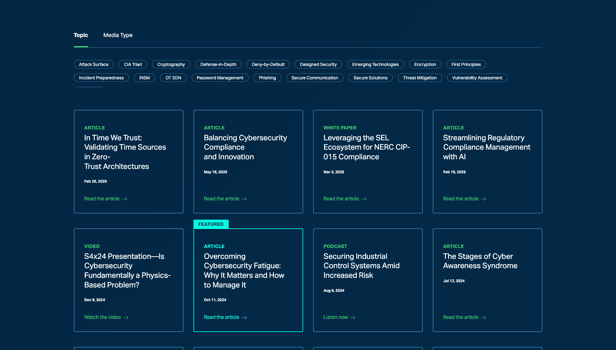Apply the Vulnerability Assessment filter
The height and width of the screenshot is (350, 616).
[477, 77]
